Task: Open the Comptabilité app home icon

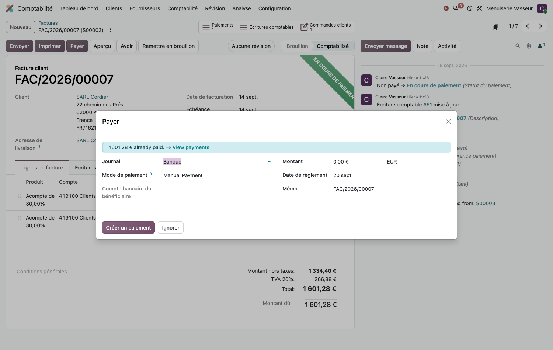Action: click(10, 8)
